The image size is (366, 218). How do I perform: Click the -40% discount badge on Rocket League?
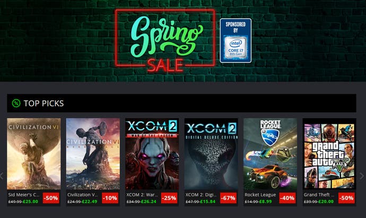[287, 198]
